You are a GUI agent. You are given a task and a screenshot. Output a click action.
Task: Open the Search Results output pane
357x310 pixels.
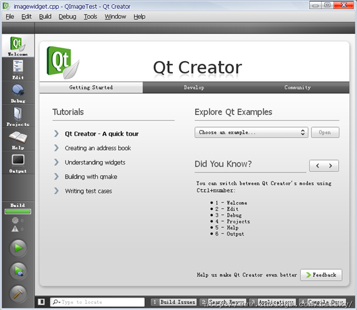223,302
